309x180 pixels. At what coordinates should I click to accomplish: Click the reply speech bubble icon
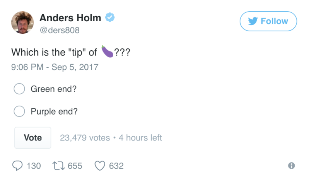click(x=17, y=166)
